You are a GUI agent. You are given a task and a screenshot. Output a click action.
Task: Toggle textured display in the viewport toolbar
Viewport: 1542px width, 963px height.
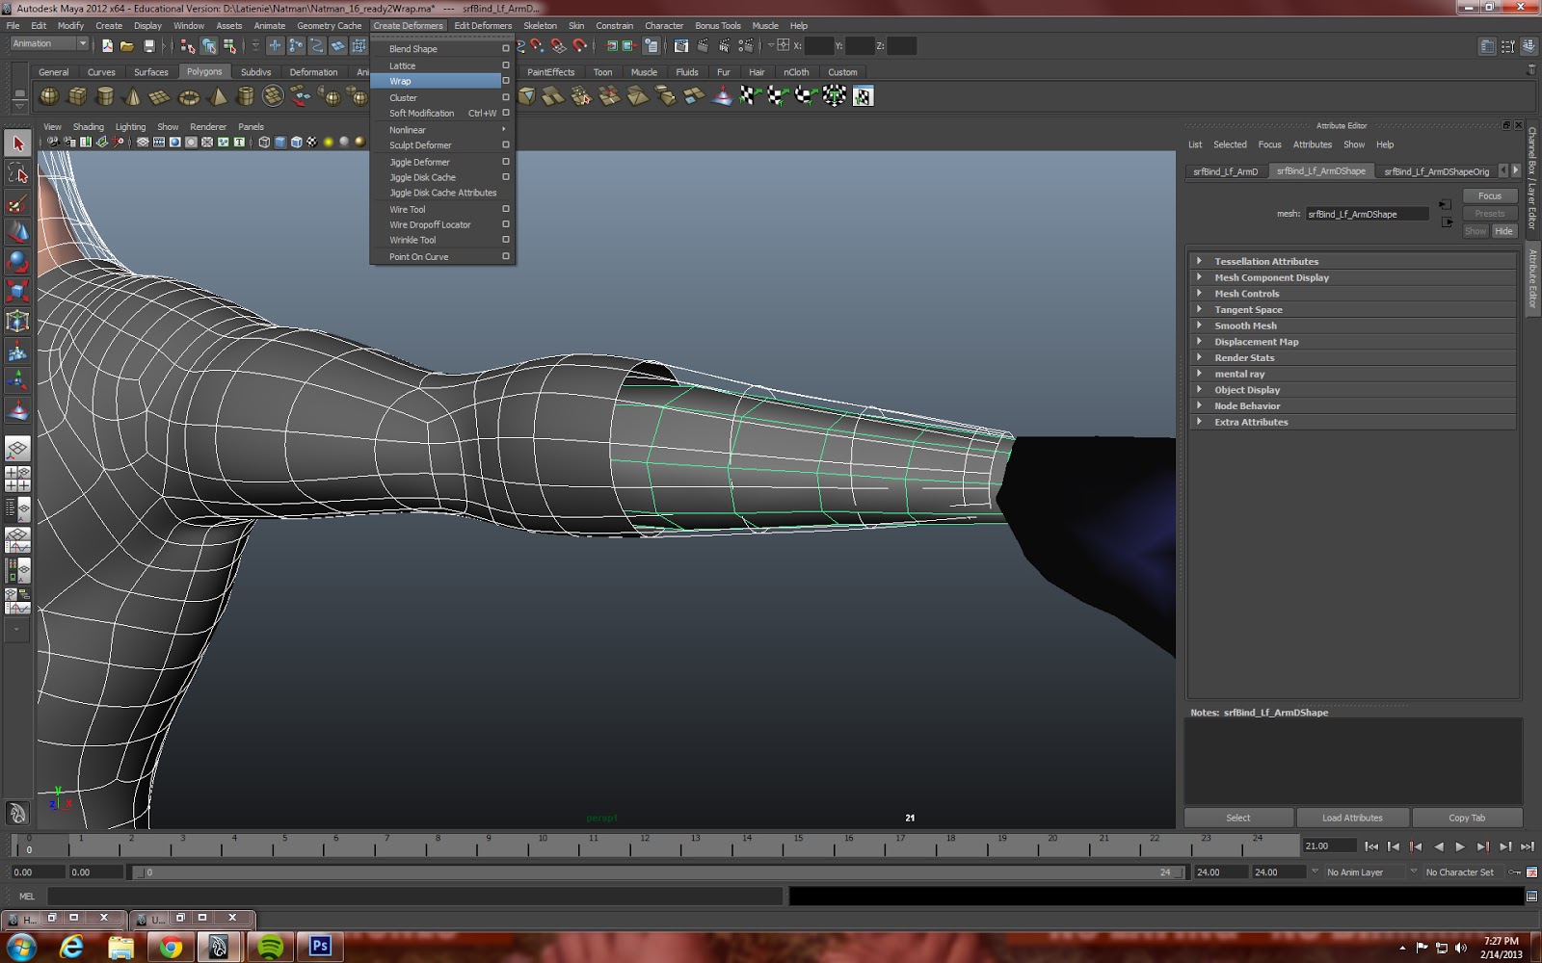[x=310, y=142]
